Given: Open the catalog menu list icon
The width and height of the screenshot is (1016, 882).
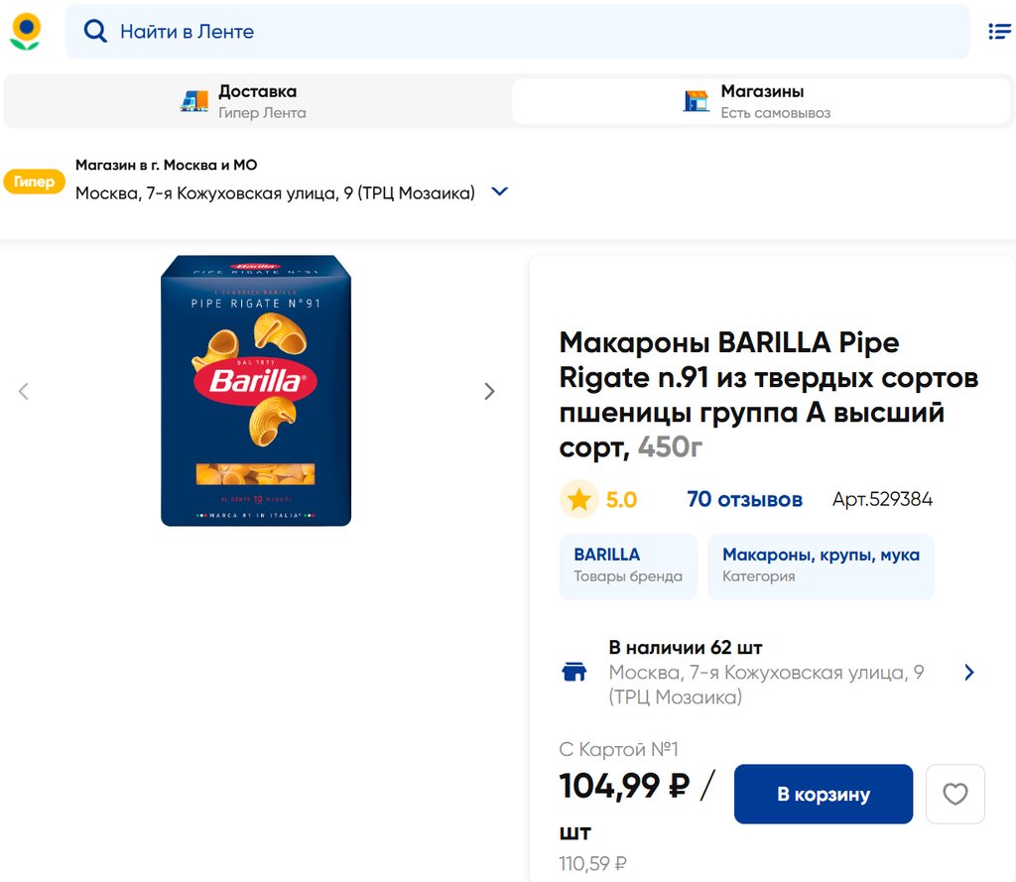Looking at the screenshot, I should [999, 32].
